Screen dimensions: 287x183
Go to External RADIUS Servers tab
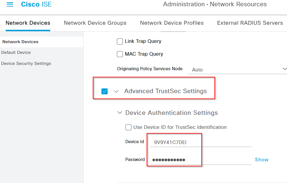tap(250, 23)
